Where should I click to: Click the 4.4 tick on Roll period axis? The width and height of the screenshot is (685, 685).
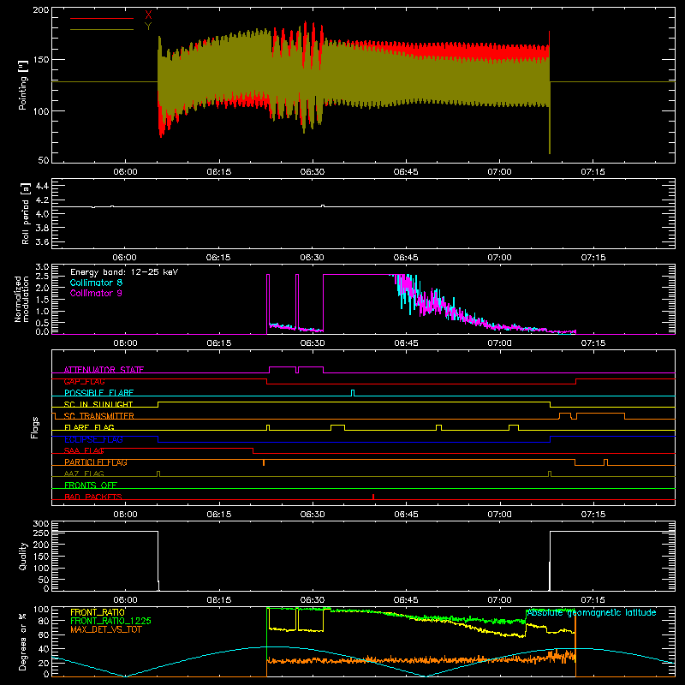42,186
